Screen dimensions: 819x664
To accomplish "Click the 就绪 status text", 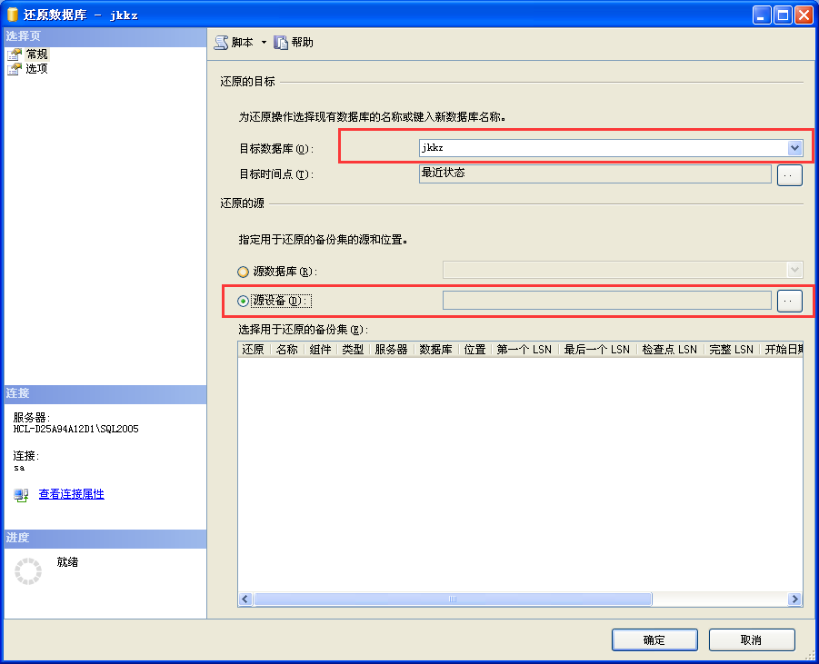I will point(67,562).
